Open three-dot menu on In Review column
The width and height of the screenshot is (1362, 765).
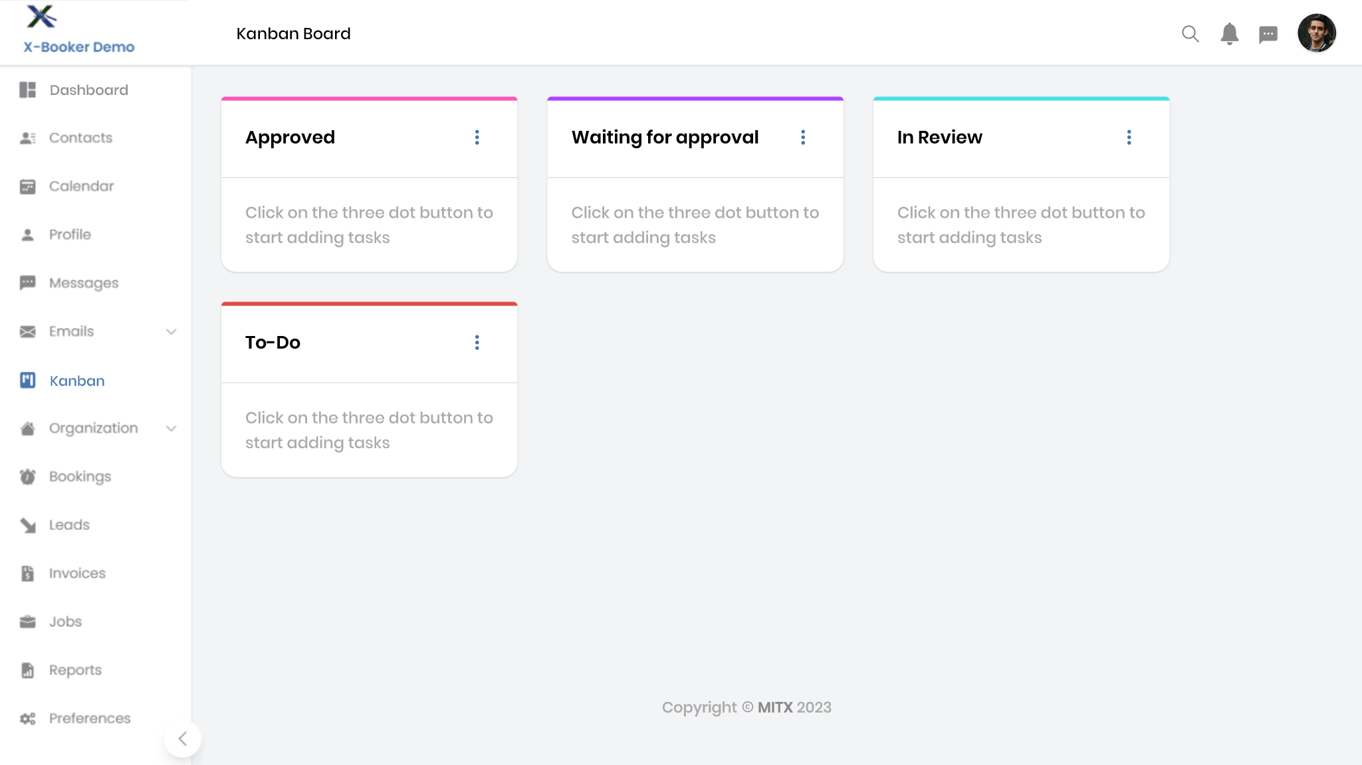(x=1129, y=137)
